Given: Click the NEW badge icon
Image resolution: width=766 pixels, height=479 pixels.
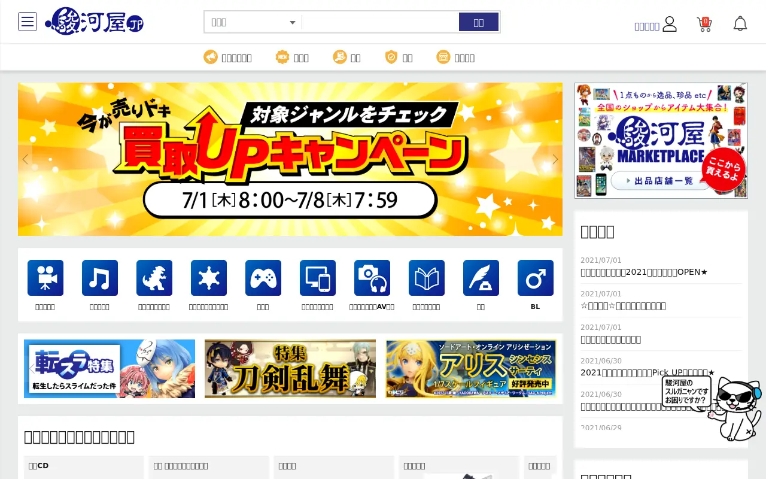Looking at the screenshot, I should click(282, 57).
